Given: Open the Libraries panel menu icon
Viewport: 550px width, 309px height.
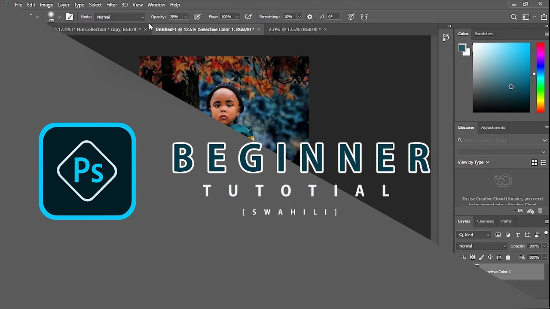Looking at the screenshot, I should coord(547,127).
